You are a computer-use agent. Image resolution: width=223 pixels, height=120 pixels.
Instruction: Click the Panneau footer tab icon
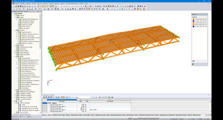click(193, 64)
